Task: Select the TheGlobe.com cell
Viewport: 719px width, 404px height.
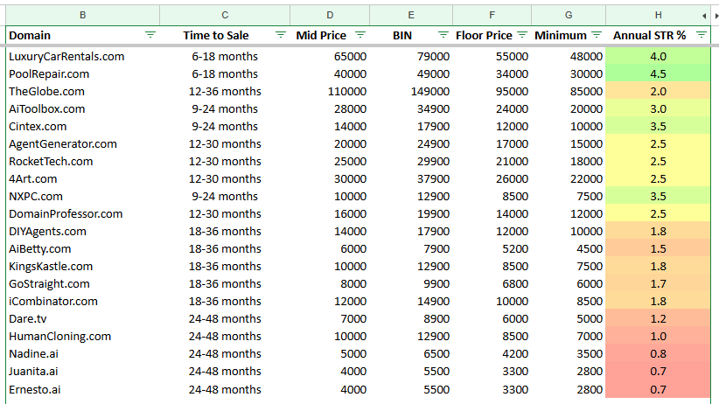Action: (82, 91)
